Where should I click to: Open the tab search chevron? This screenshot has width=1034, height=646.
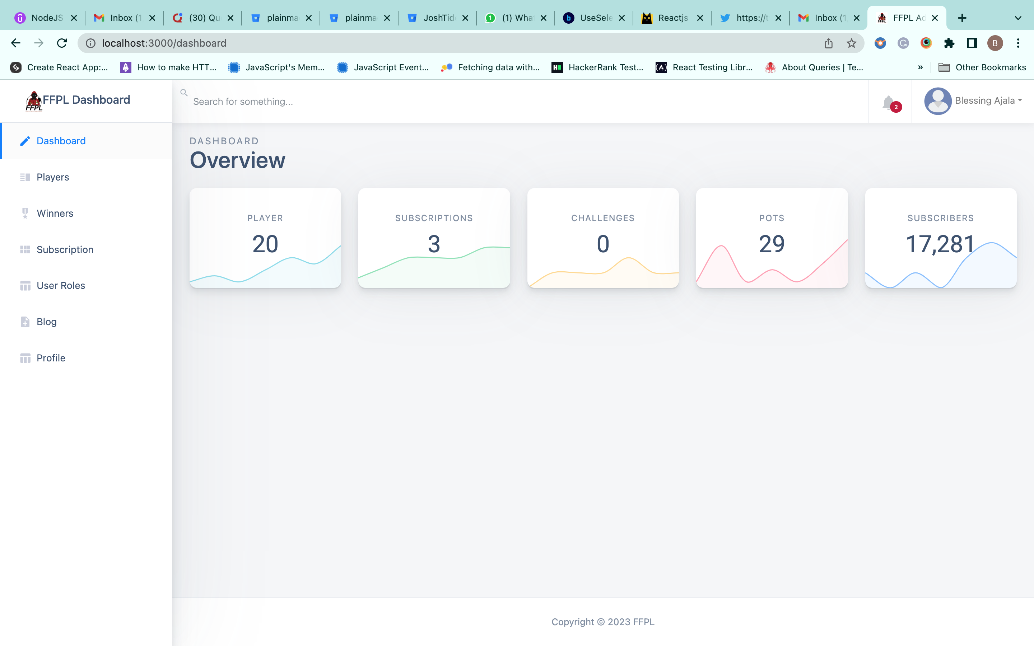click(1018, 18)
